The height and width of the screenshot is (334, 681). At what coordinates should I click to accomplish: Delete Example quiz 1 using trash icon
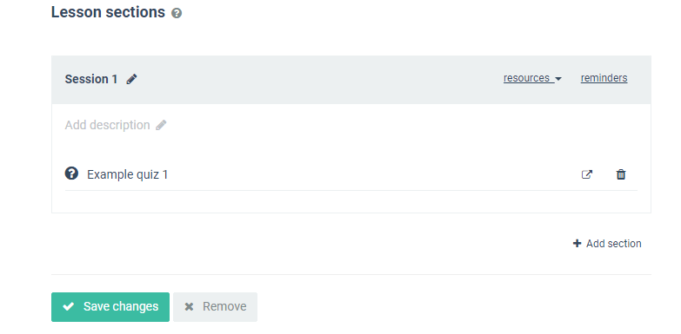click(621, 174)
